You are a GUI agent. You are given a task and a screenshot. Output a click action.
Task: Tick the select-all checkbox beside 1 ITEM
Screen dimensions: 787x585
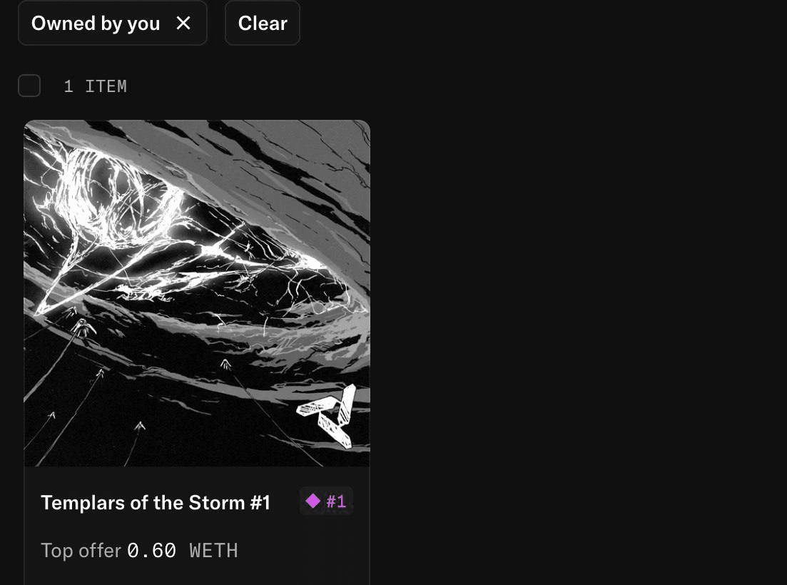click(x=29, y=86)
